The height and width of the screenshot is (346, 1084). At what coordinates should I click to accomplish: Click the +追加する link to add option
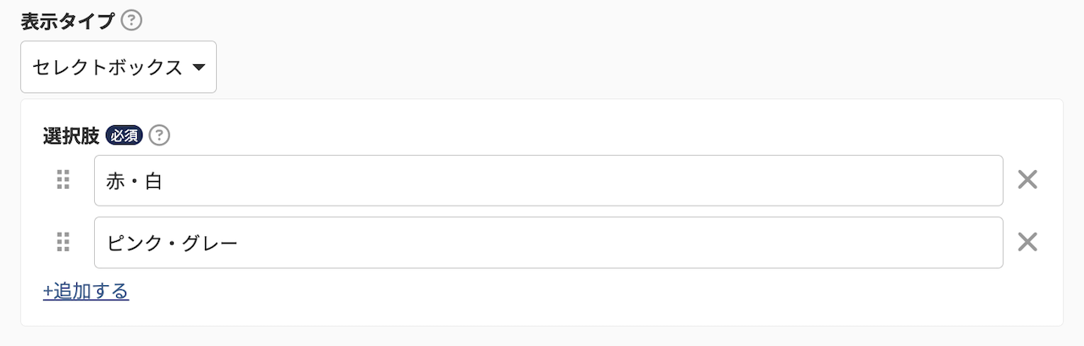point(86,292)
